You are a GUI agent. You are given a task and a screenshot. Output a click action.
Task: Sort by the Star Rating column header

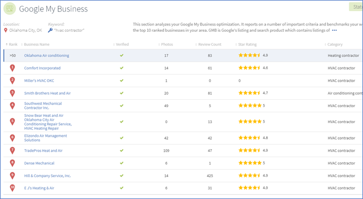coord(246,45)
